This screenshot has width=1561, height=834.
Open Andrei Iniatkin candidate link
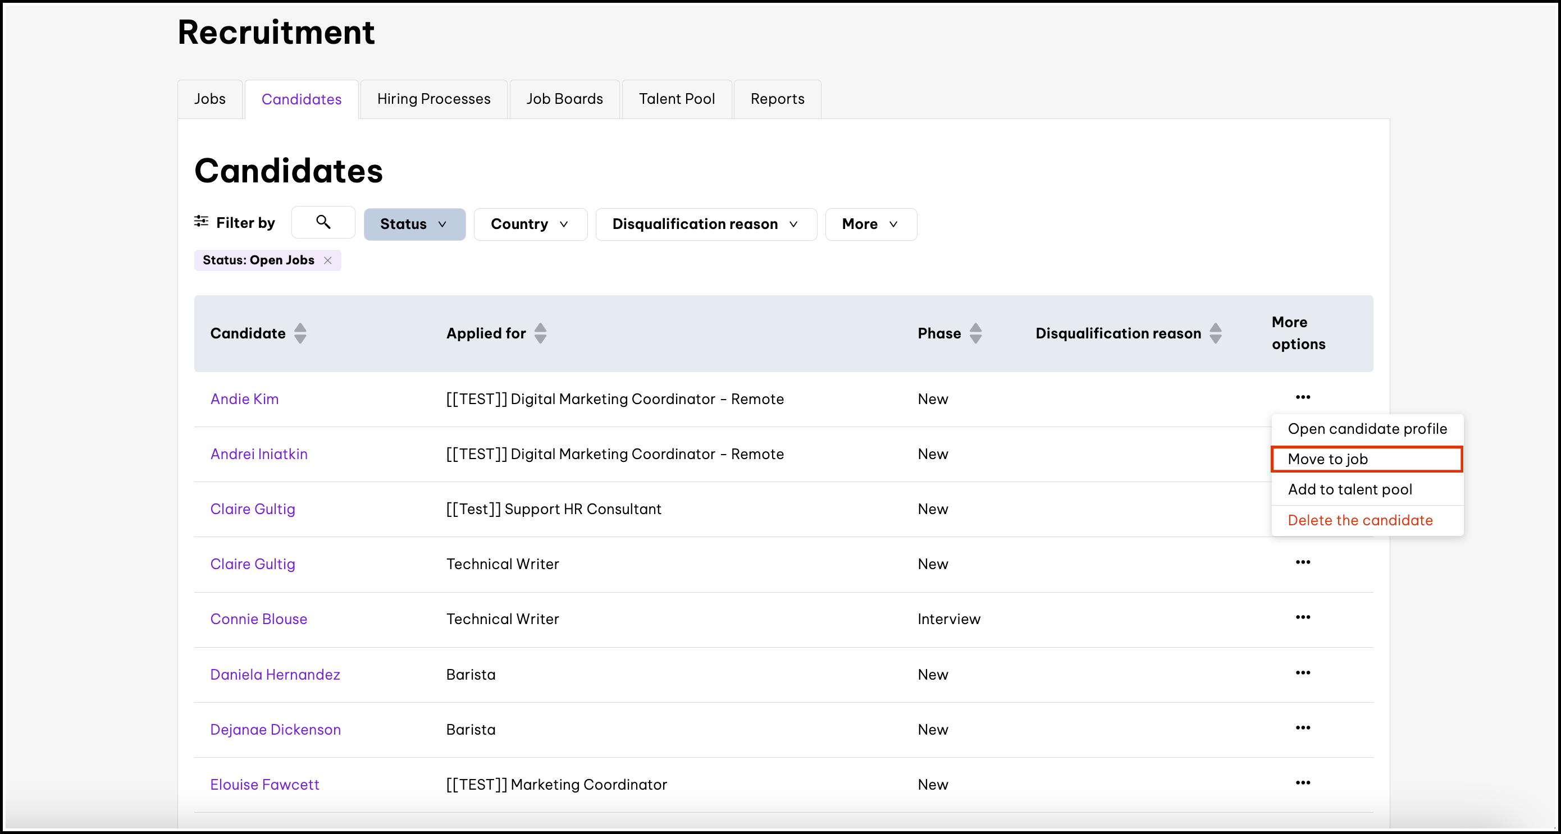[x=259, y=453]
